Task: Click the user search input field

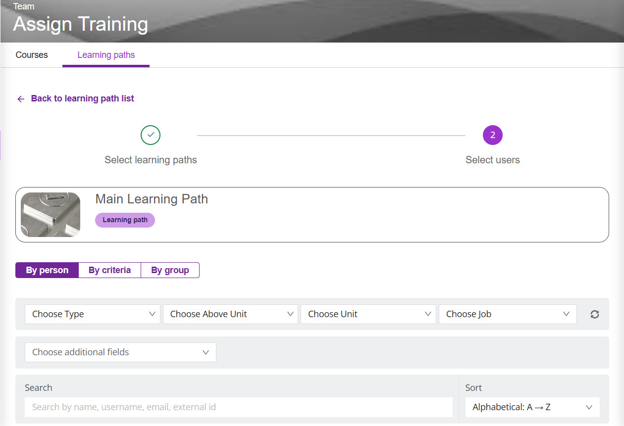Action: tap(238, 407)
